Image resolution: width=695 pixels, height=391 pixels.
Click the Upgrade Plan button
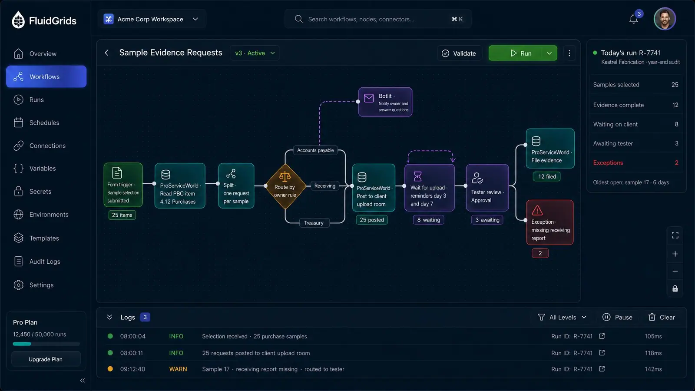tap(46, 359)
